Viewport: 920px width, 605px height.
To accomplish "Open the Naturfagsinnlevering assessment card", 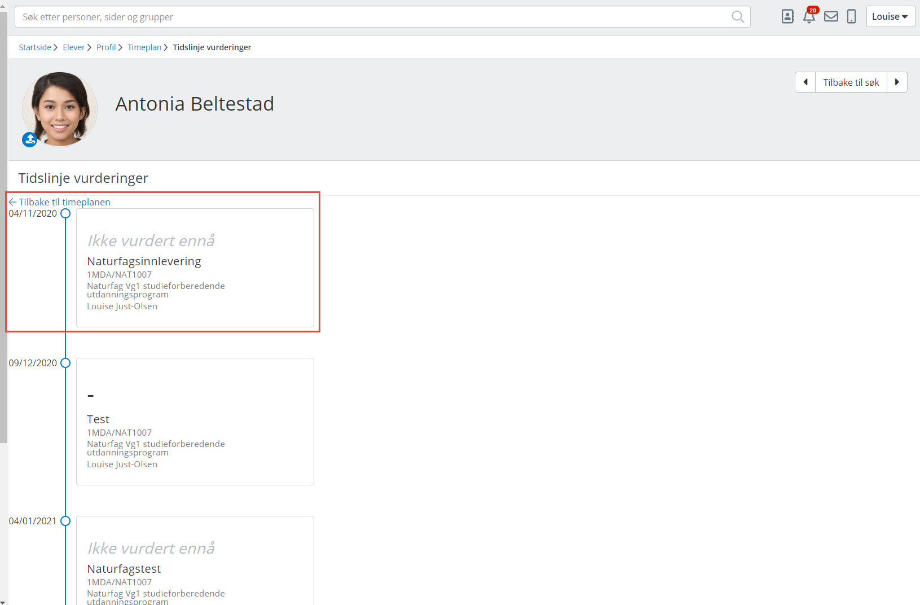I will 195,268.
